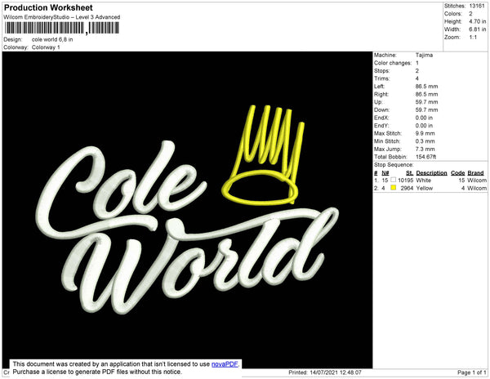Image resolution: width=490 pixels, height=379 pixels.
Task: Click the stitch count '10195' in row 1
Action: coord(405,181)
